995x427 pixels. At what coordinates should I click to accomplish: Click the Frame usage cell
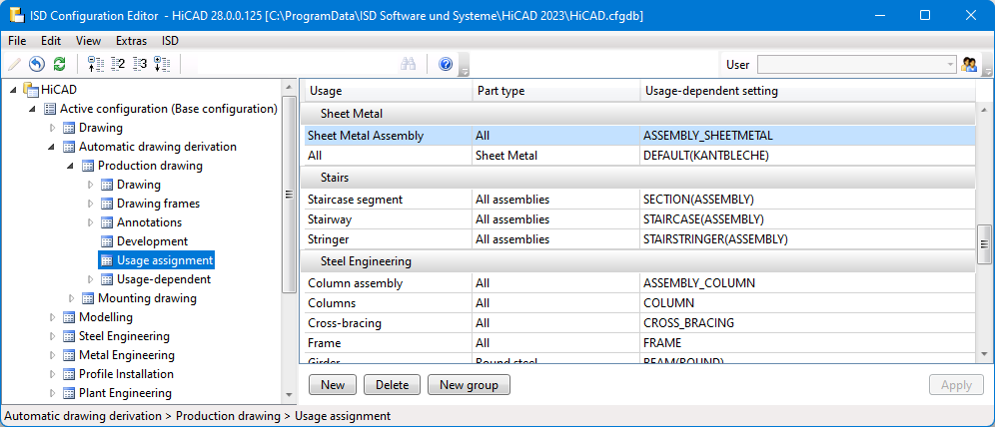coord(387,343)
